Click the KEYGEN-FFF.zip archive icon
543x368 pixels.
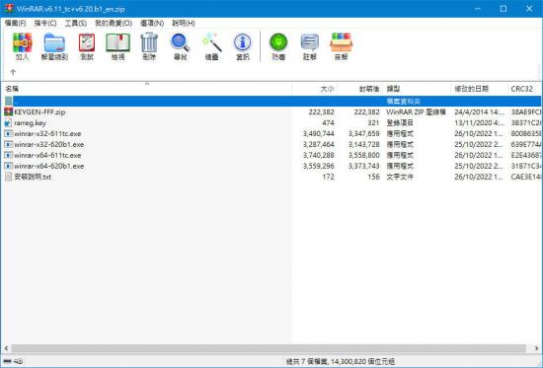(x=8, y=111)
